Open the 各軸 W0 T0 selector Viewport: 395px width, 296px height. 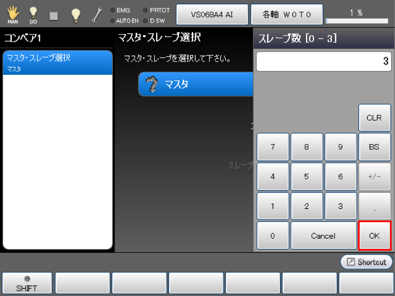287,15
